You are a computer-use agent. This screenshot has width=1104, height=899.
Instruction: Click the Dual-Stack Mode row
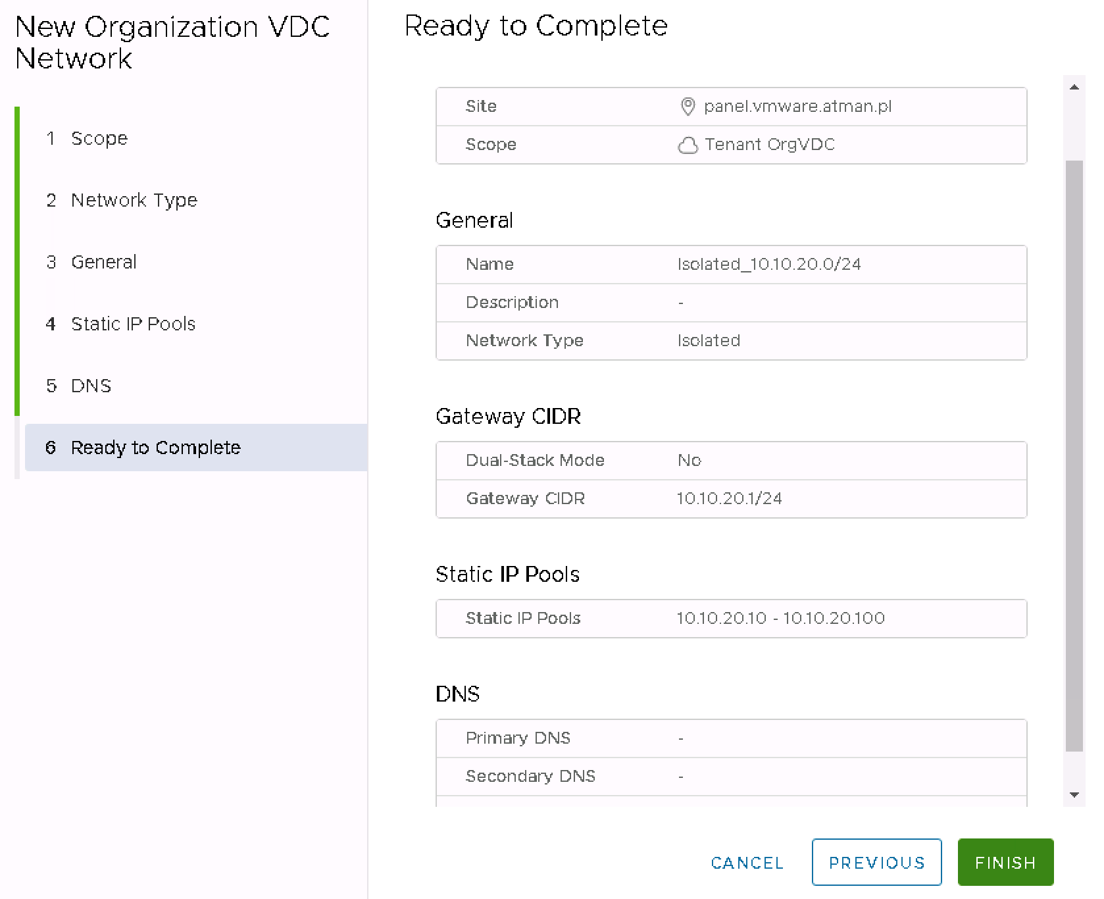pyautogui.click(x=730, y=461)
